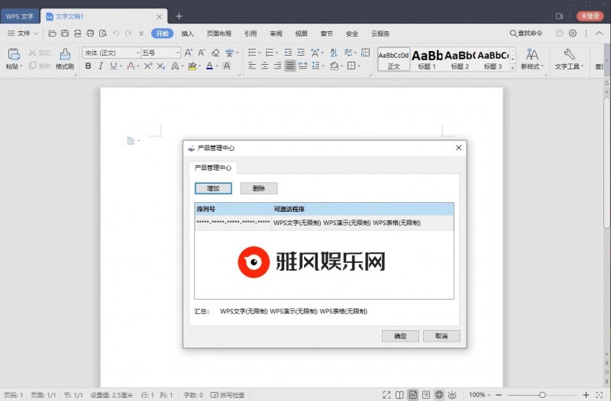Toggle bold formatting
The width and height of the screenshot is (611, 401).
coord(88,66)
